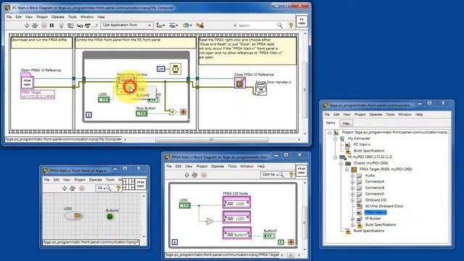Click loop iteration terminal in PC Main
Viewport: 464px width, 261px height.
88,115
